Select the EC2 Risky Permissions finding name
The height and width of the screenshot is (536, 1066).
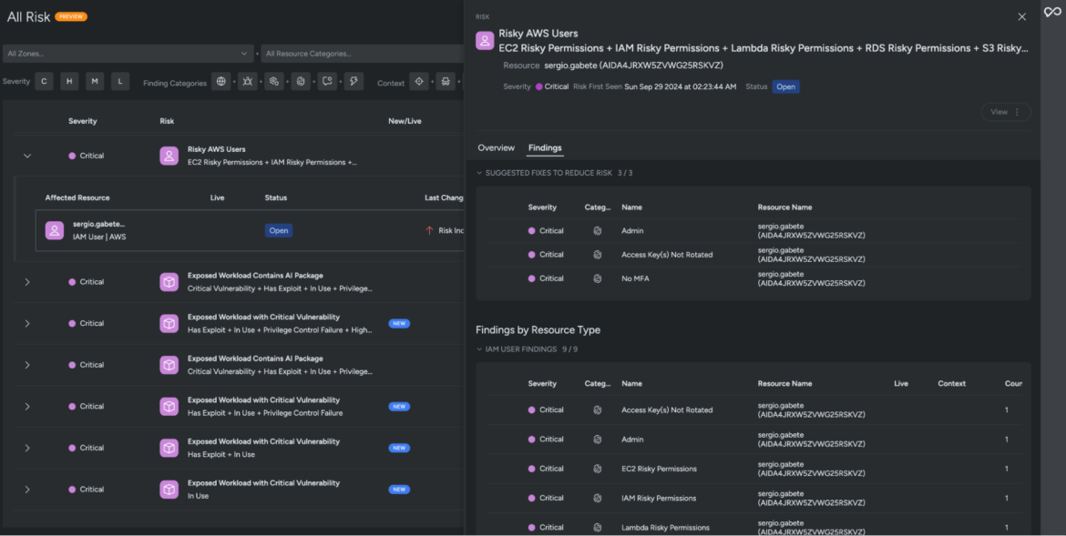(x=659, y=469)
